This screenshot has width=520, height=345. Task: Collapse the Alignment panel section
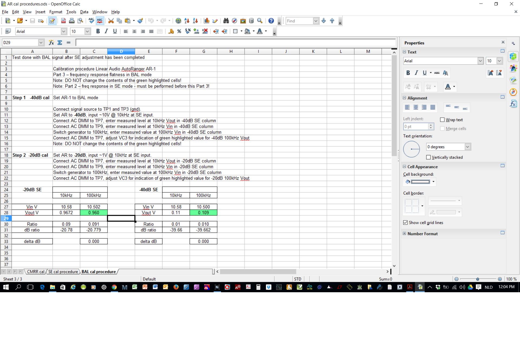tap(405, 98)
